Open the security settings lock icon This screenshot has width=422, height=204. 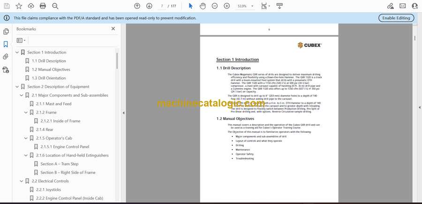tap(6, 70)
